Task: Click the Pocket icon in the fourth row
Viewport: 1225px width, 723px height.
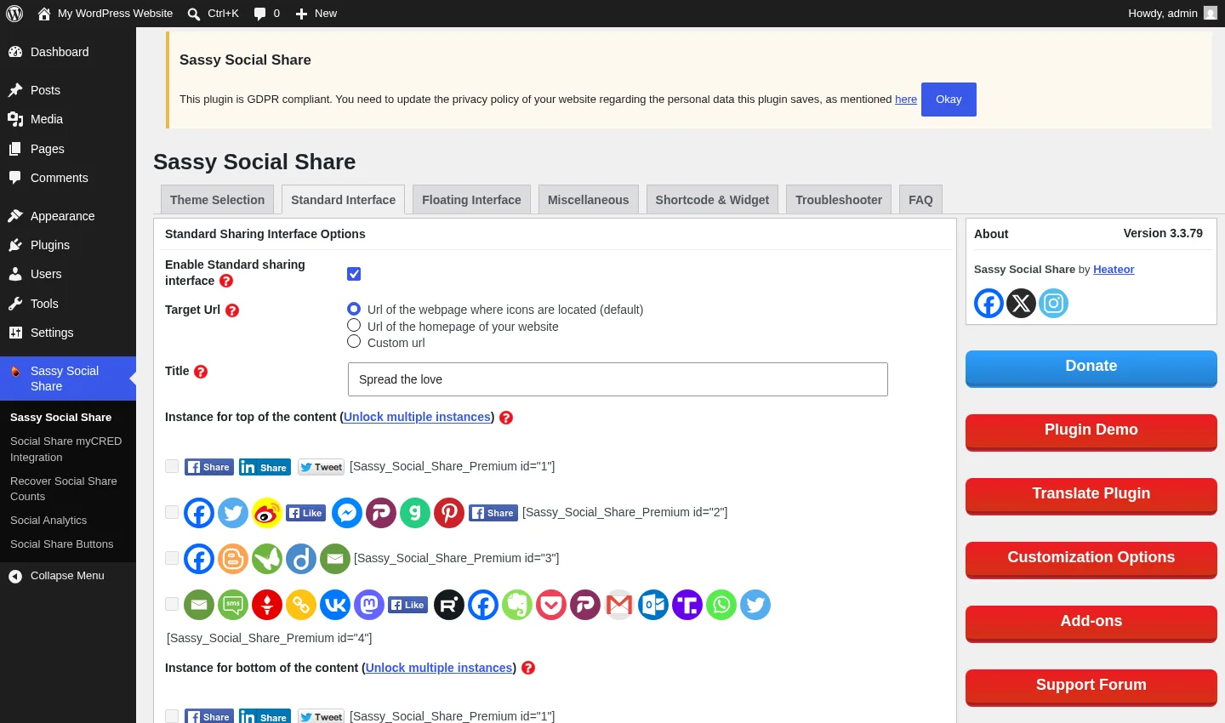Action: coord(551,605)
